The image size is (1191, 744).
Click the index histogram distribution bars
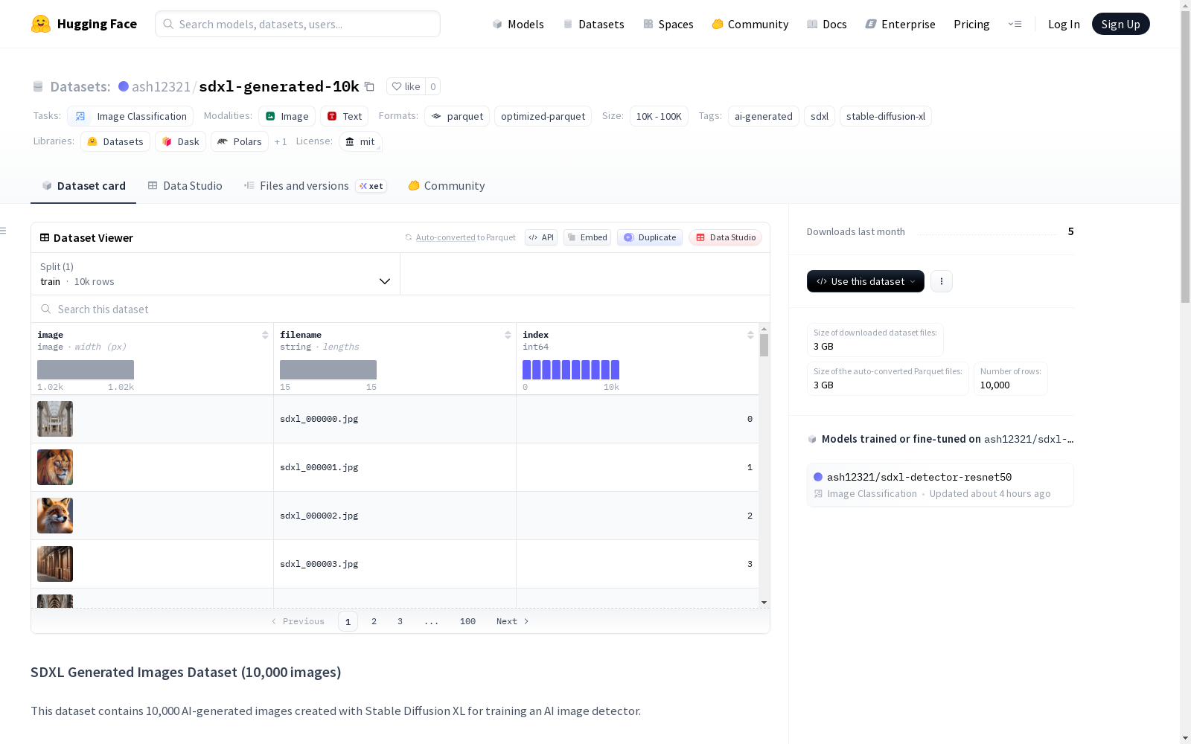click(x=571, y=370)
